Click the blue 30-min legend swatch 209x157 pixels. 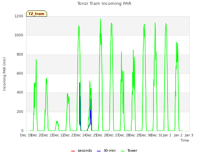point(99,151)
